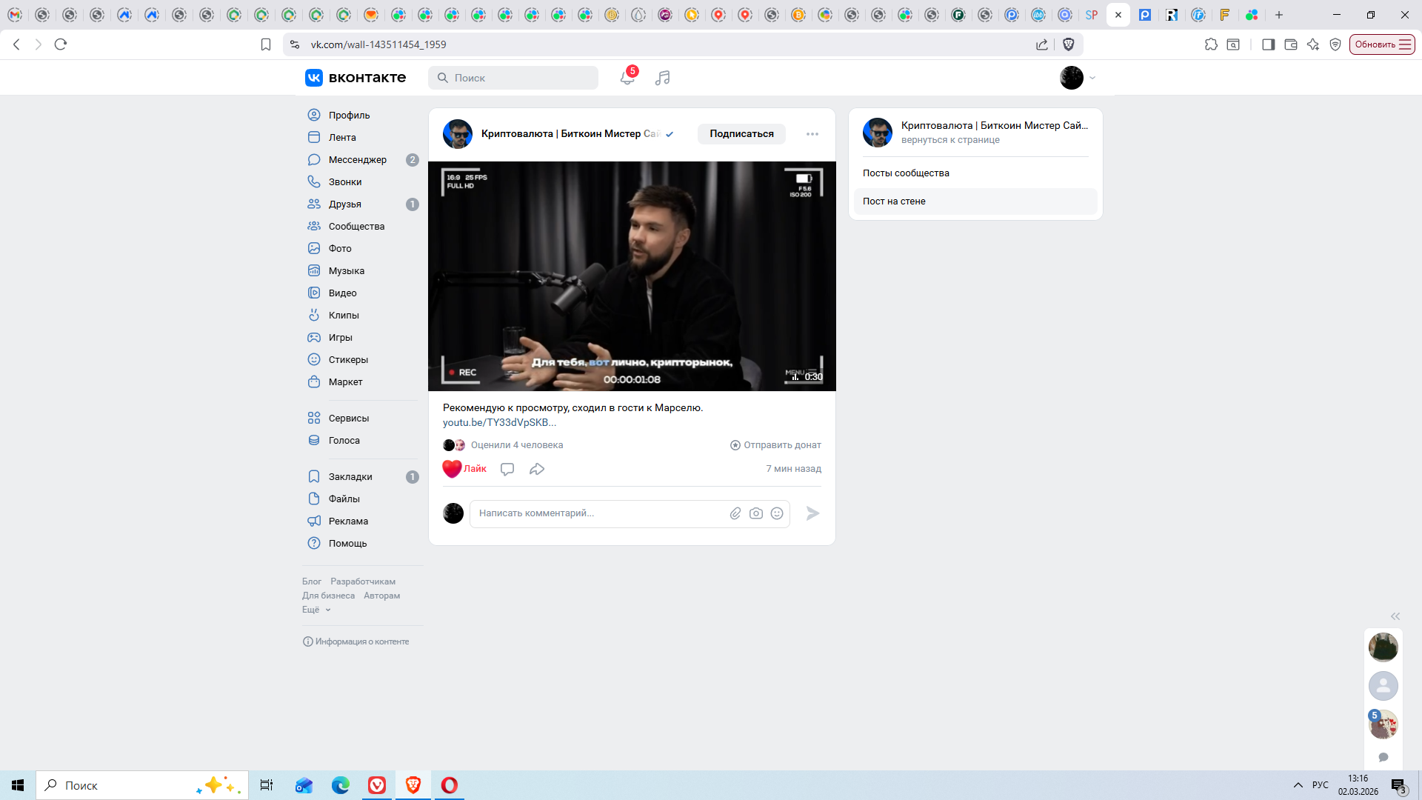Viewport: 1422px width, 800px height.
Task: Add a photo to comment
Action: tap(755, 513)
